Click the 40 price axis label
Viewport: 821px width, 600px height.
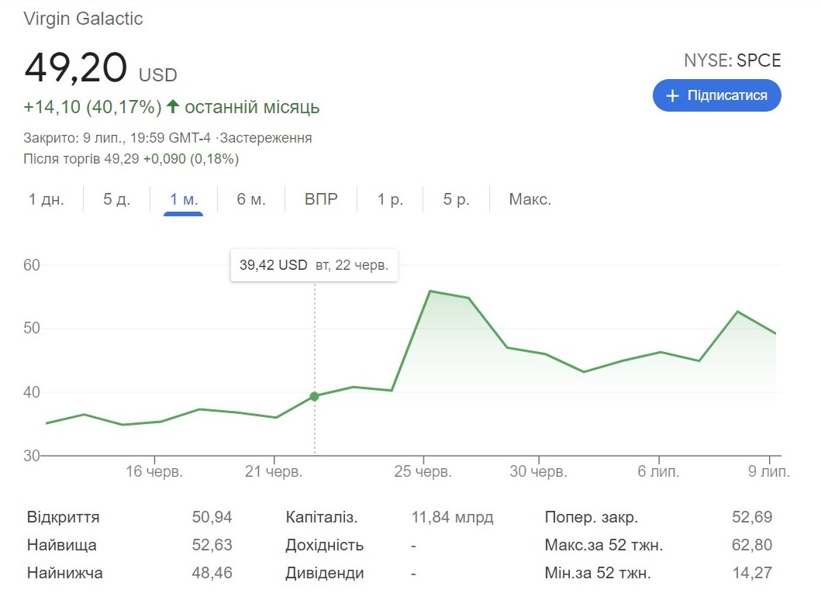tap(32, 392)
